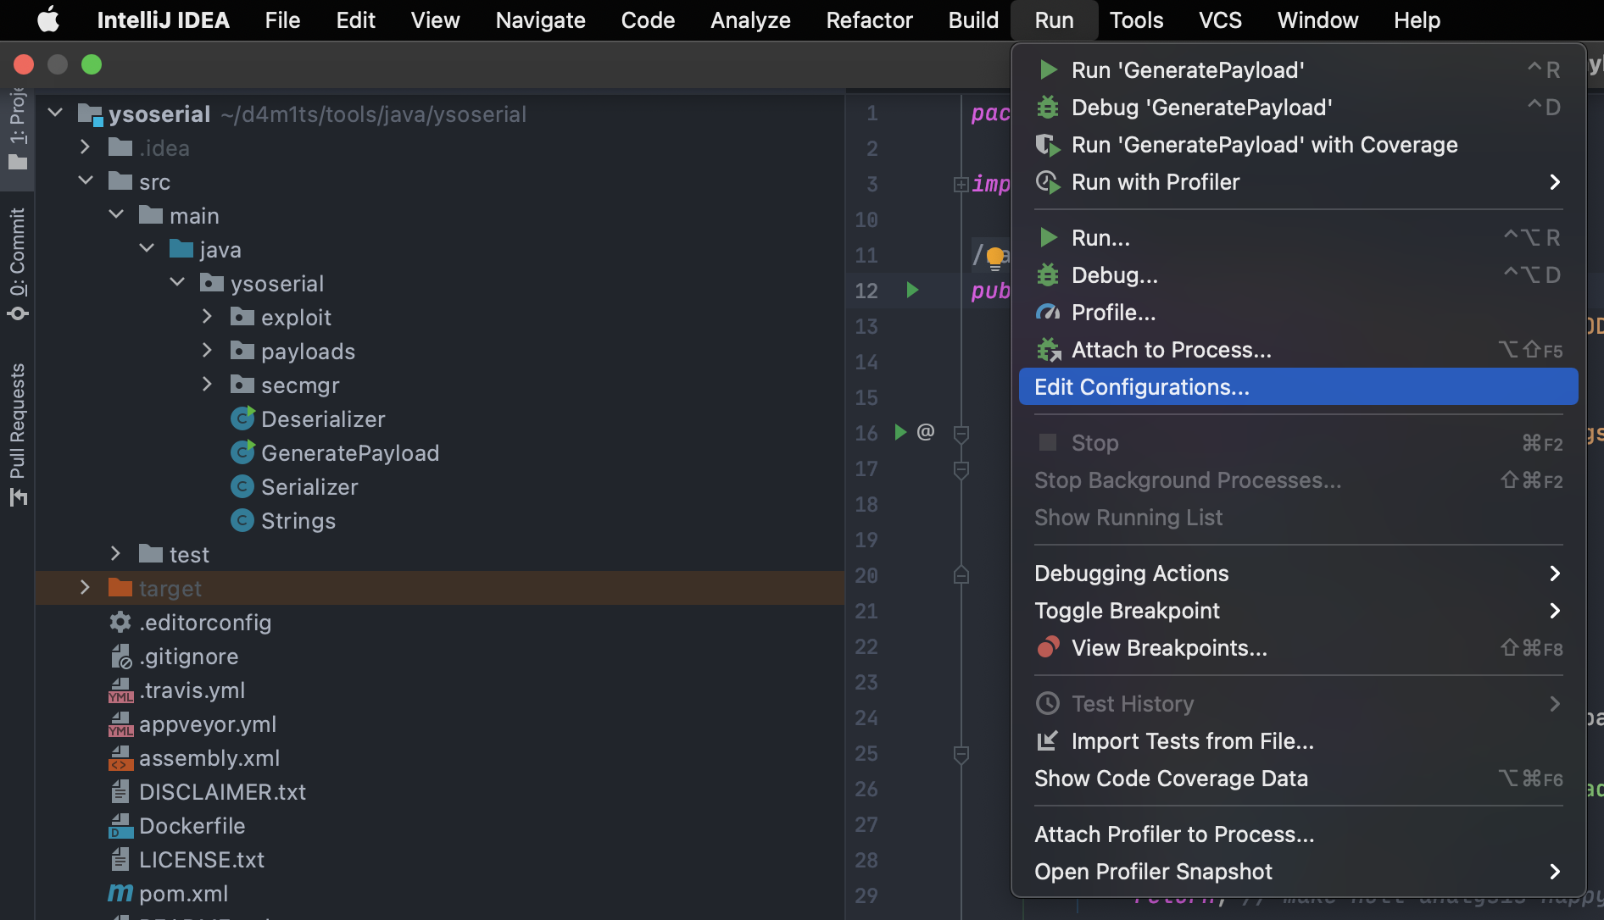Open the Commit tool window sidebar tab
The height and width of the screenshot is (920, 1604).
[18, 263]
